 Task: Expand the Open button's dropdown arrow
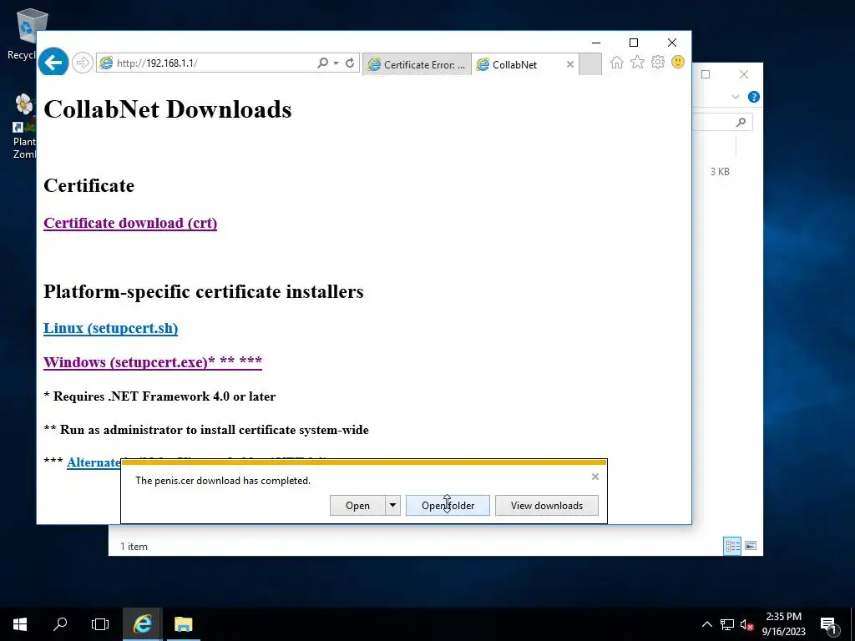(392, 505)
